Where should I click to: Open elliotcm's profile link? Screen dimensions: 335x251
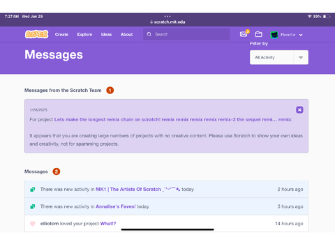click(x=50, y=224)
